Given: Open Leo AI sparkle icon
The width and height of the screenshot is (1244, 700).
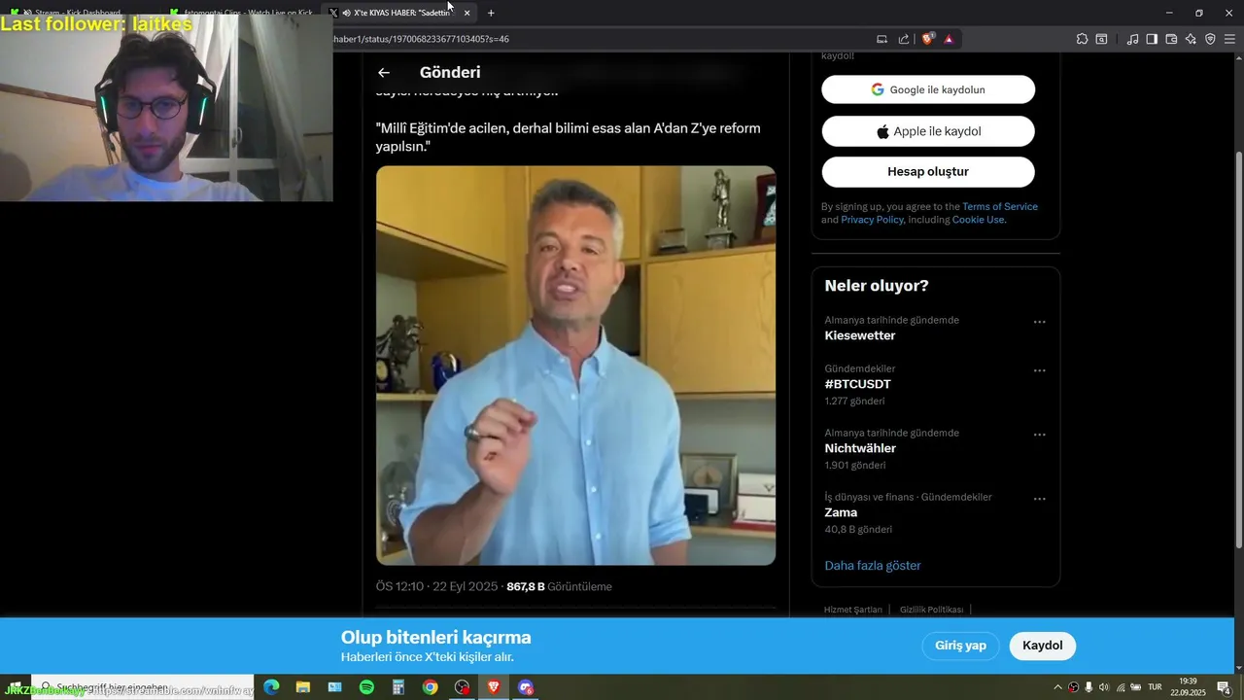Looking at the screenshot, I should (x=1191, y=39).
